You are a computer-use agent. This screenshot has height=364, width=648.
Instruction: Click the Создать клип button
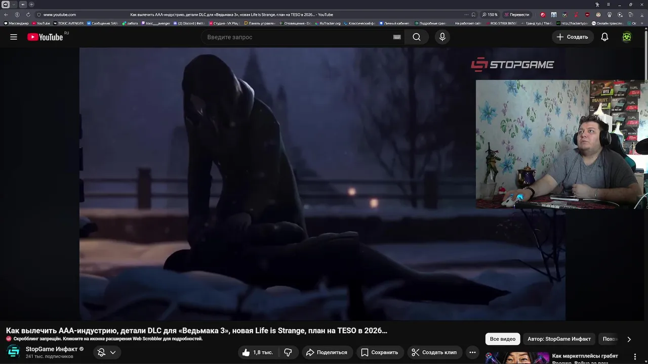coord(434,352)
